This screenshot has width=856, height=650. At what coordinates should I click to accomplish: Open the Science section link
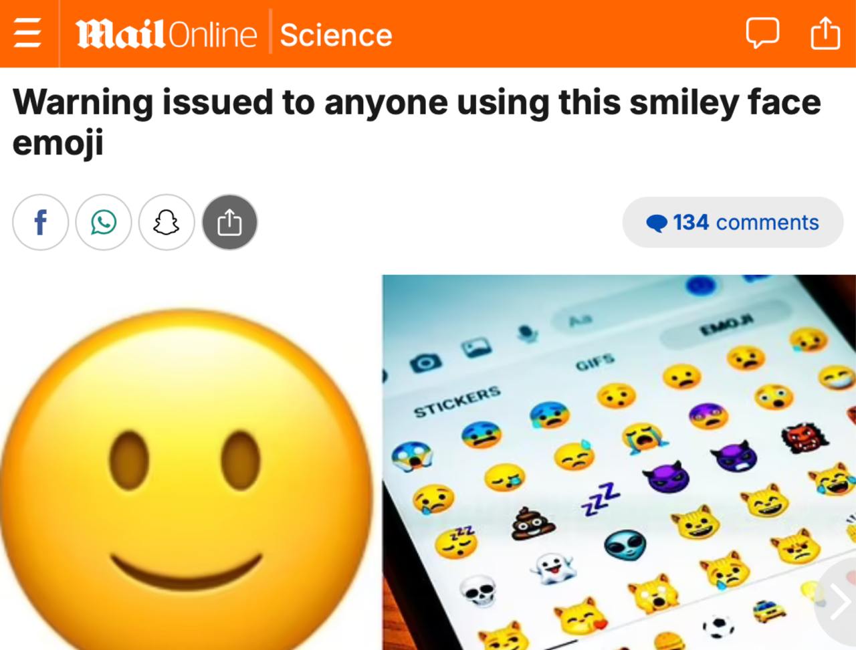336,35
